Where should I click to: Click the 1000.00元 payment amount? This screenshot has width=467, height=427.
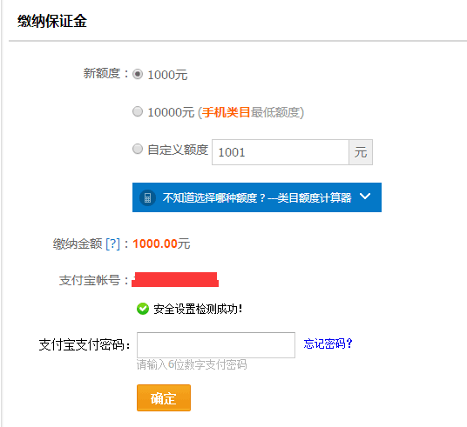click(x=161, y=244)
